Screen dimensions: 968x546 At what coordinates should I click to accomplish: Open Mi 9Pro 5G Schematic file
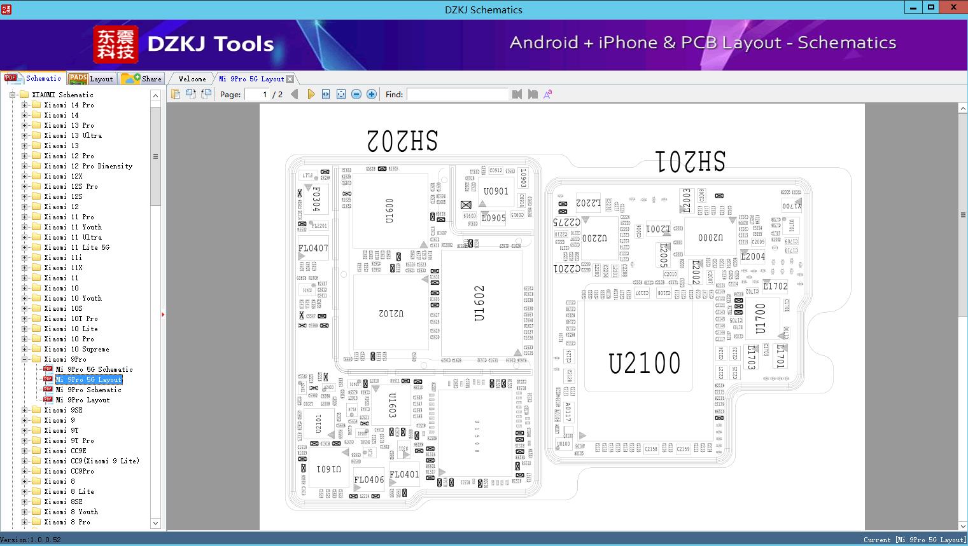94,369
